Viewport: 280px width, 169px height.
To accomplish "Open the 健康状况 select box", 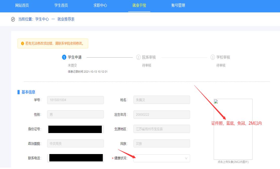I will (x=159, y=158).
